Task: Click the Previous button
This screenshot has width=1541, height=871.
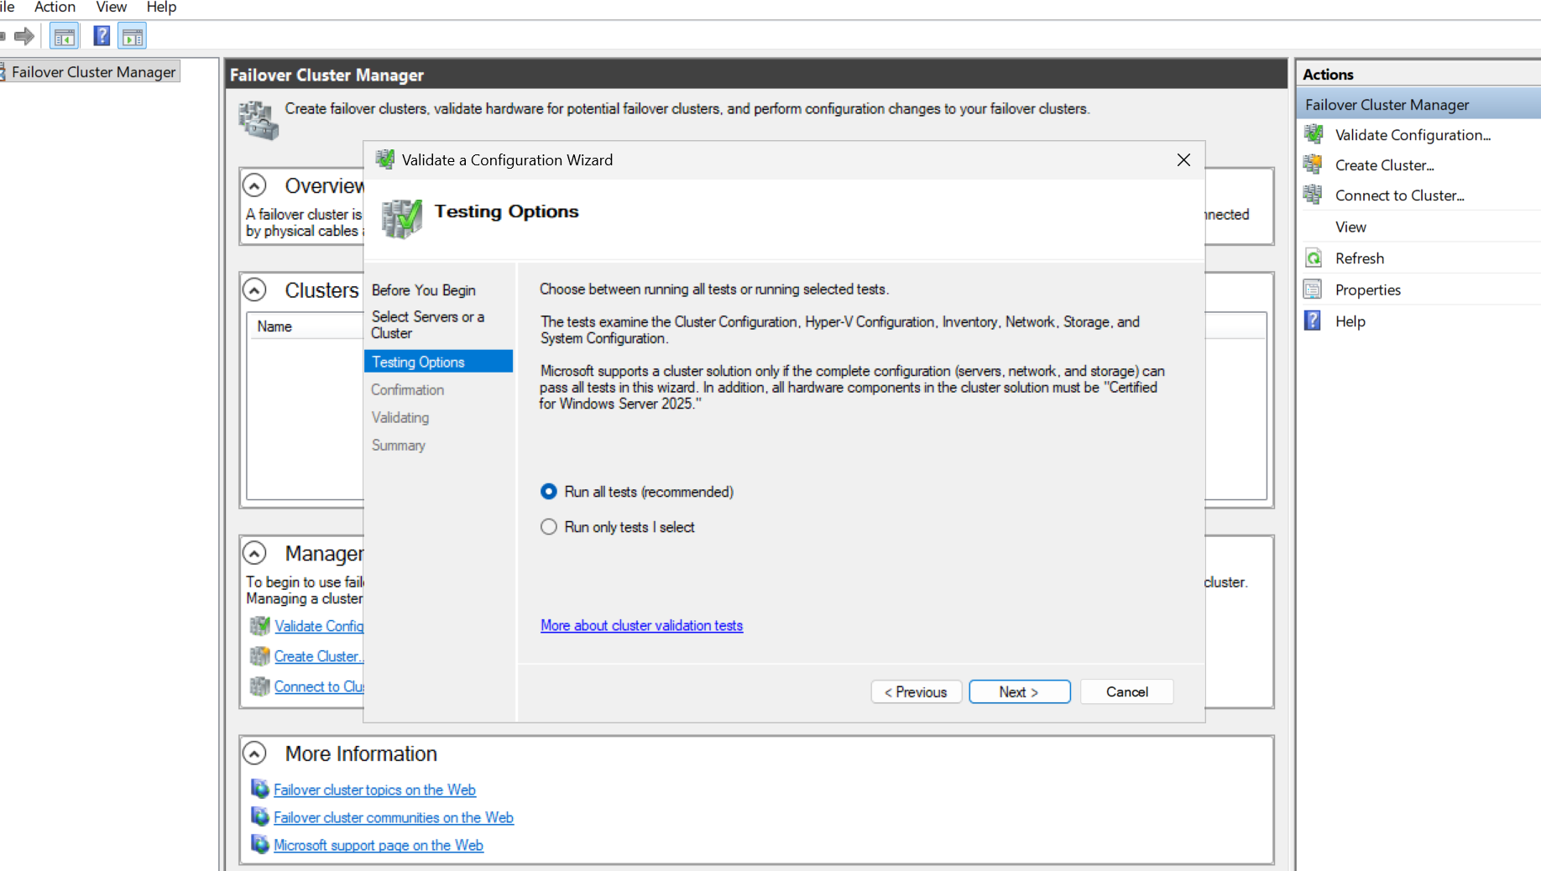Action: pos(916,691)
